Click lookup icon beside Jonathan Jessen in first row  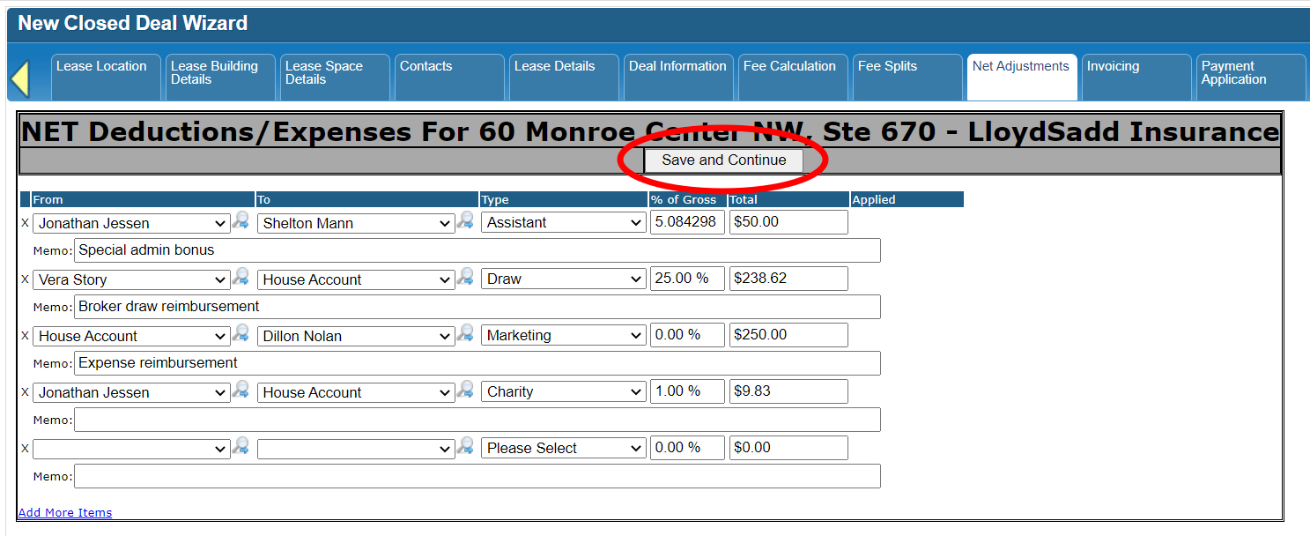click(x=241, y=221)
